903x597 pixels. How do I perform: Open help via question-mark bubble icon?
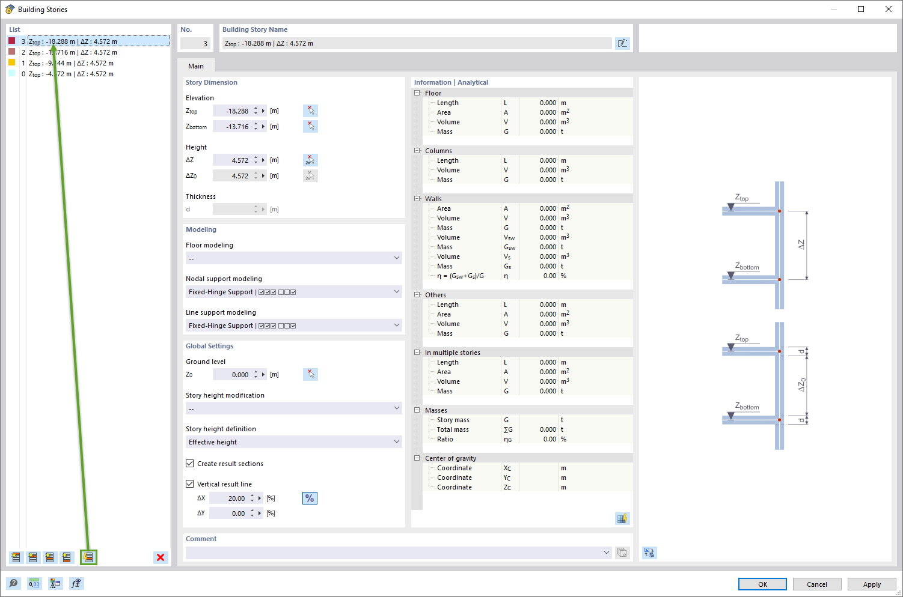pyautogui.click(x=13, y=583)
